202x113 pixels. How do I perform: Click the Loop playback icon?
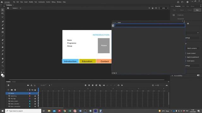pyautogui.click(x=119, y=85)
